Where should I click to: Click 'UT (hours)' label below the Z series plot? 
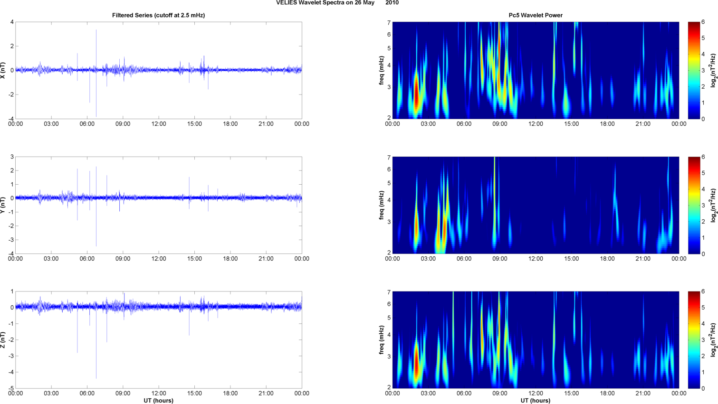pos(159,400)
